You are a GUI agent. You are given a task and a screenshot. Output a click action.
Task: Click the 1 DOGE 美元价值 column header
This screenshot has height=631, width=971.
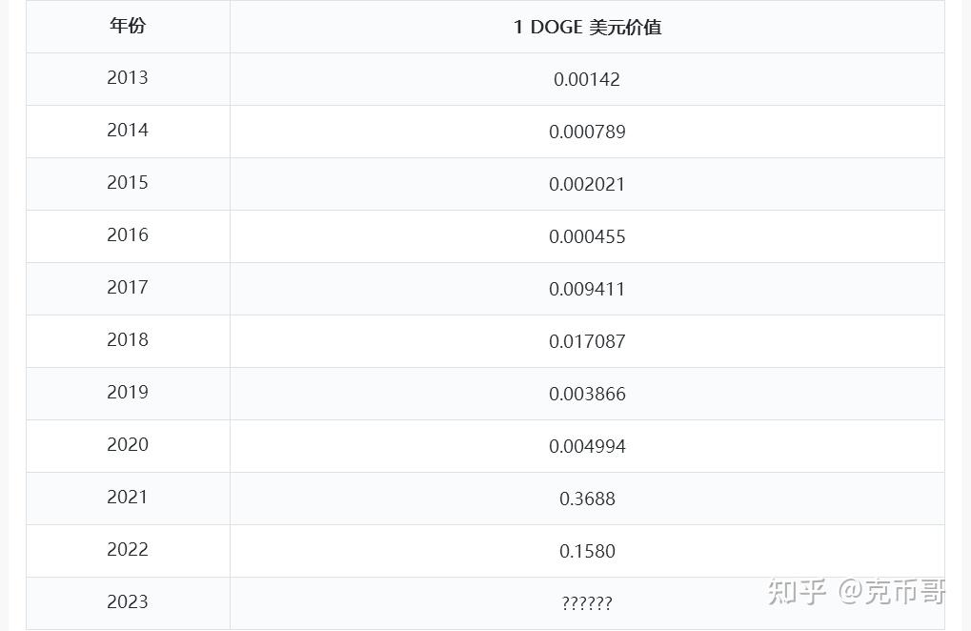pyautogui.click(x=587, y=27)
